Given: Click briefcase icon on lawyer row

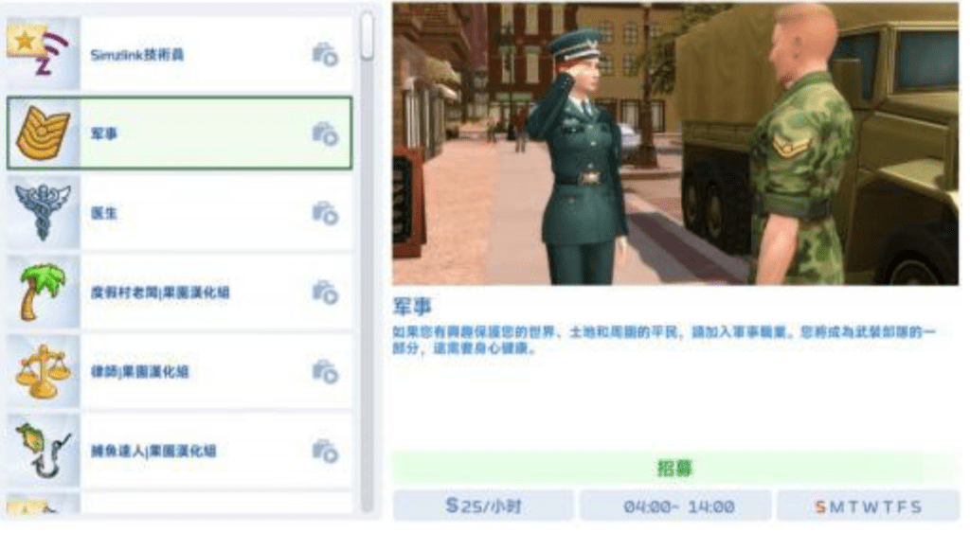Looking at the screenshot, I should point(325,371).
